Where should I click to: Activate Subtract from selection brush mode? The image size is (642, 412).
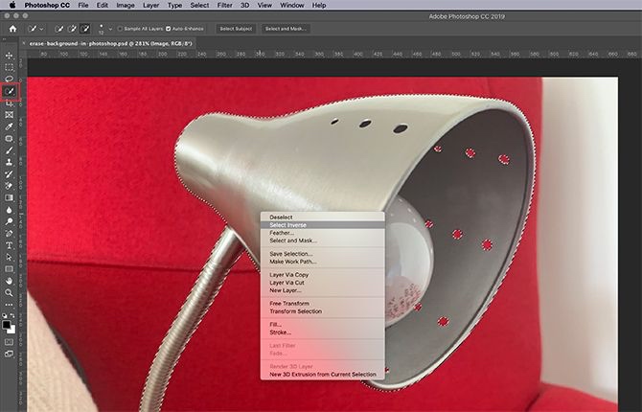coord(86,30)
